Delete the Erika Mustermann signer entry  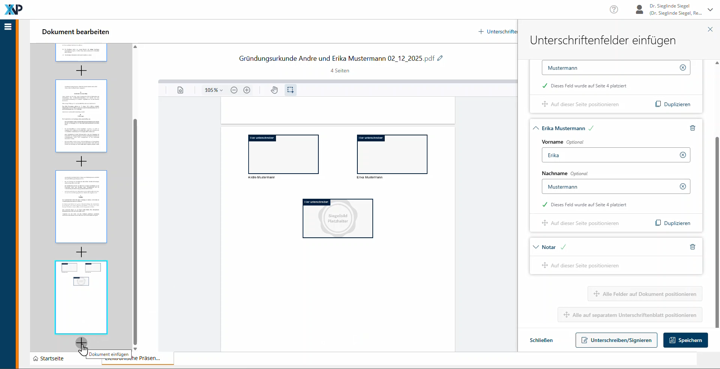pos(692,128)
